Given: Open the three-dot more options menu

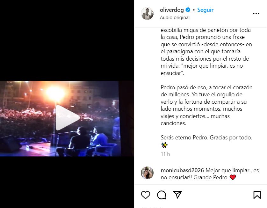Looking at the screenshot, I should pos(256,13).
